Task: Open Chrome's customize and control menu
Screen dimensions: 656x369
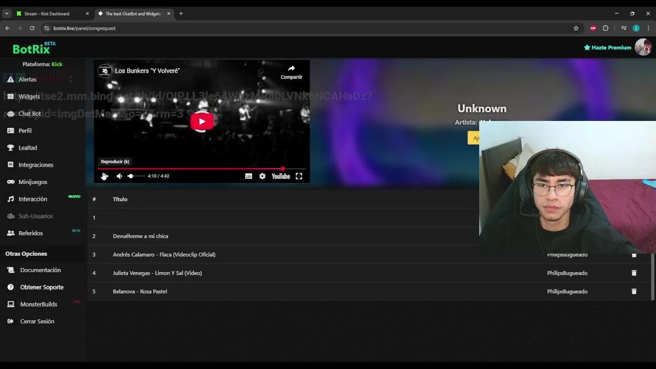Action: (647, 28)
